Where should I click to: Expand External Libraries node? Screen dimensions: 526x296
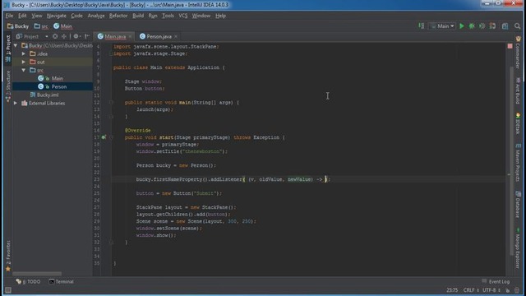coord(16,103)
